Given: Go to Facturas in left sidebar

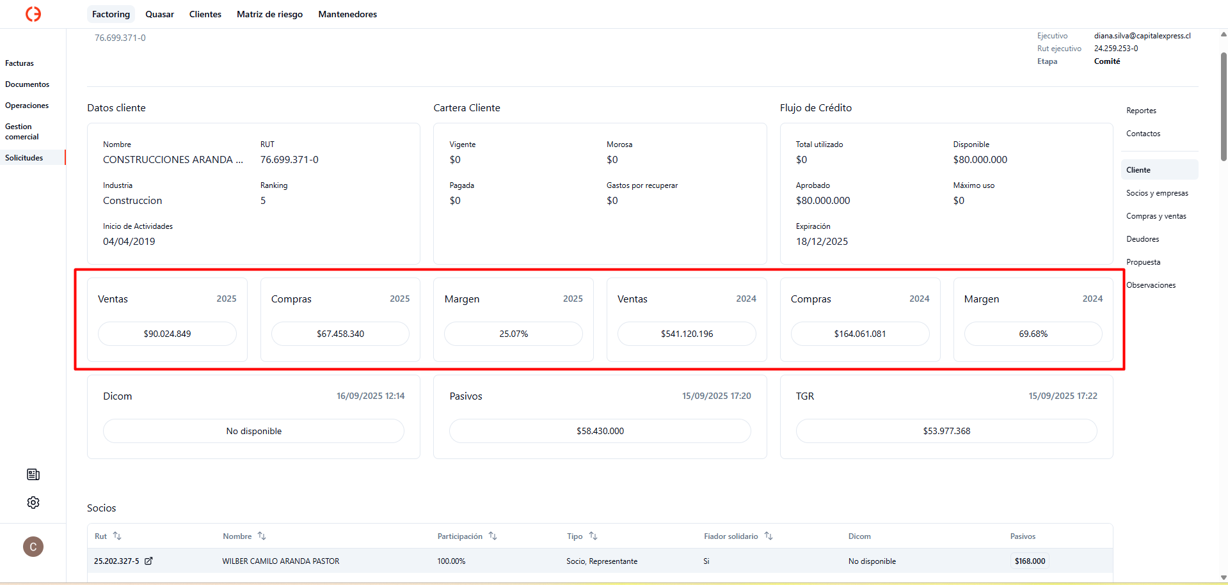Looking at the screenshot, I should click(20, 63).
